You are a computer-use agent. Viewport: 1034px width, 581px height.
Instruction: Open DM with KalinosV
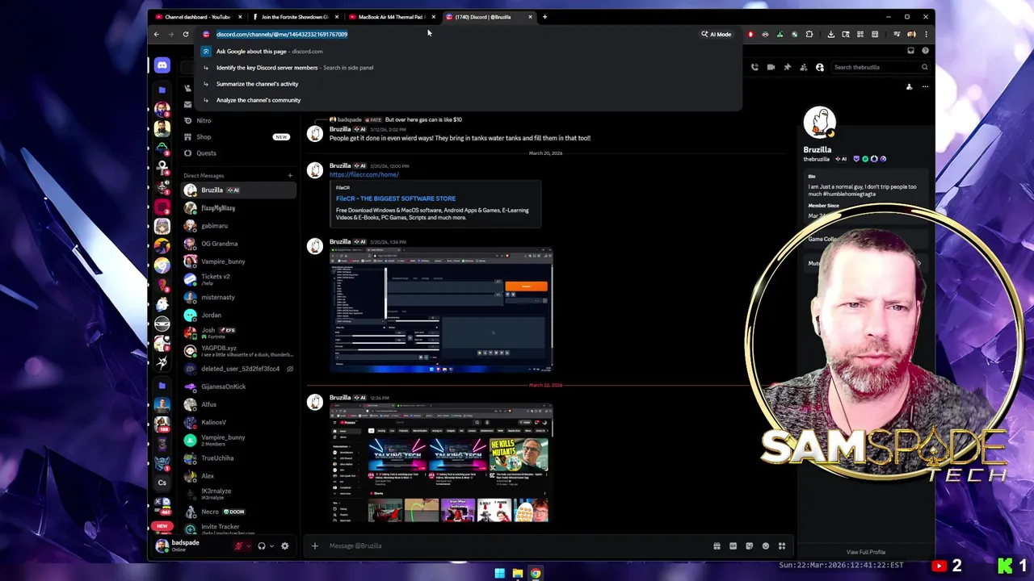point(238,422)
